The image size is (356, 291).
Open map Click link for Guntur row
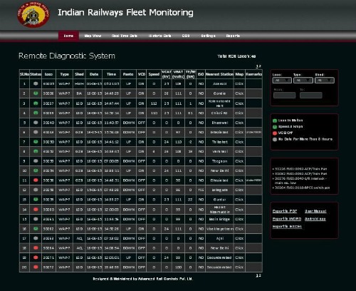click(x=239, y=200)
